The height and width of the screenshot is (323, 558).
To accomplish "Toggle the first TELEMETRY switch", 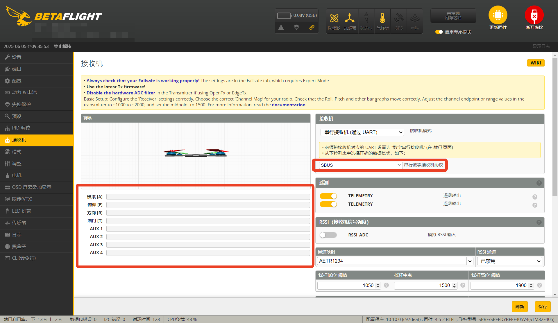I will pos(328,196).
